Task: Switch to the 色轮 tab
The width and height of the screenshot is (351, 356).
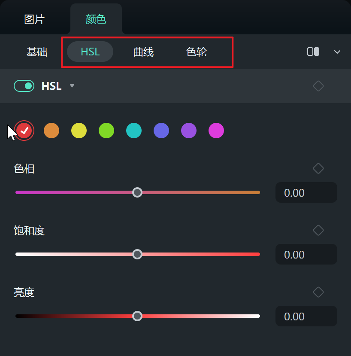Action: click(x=197, y=52)
